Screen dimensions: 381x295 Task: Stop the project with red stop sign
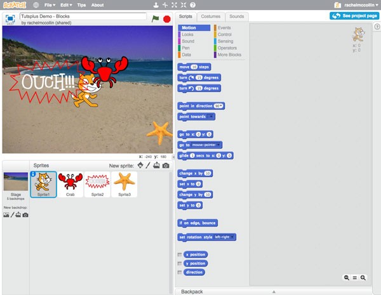tap(167, 19)
